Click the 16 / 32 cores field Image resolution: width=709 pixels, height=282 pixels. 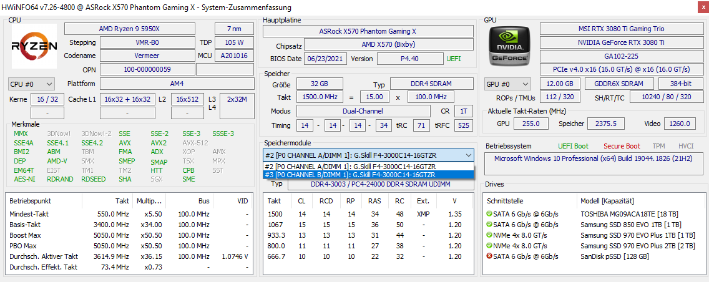tap(47, 99)
